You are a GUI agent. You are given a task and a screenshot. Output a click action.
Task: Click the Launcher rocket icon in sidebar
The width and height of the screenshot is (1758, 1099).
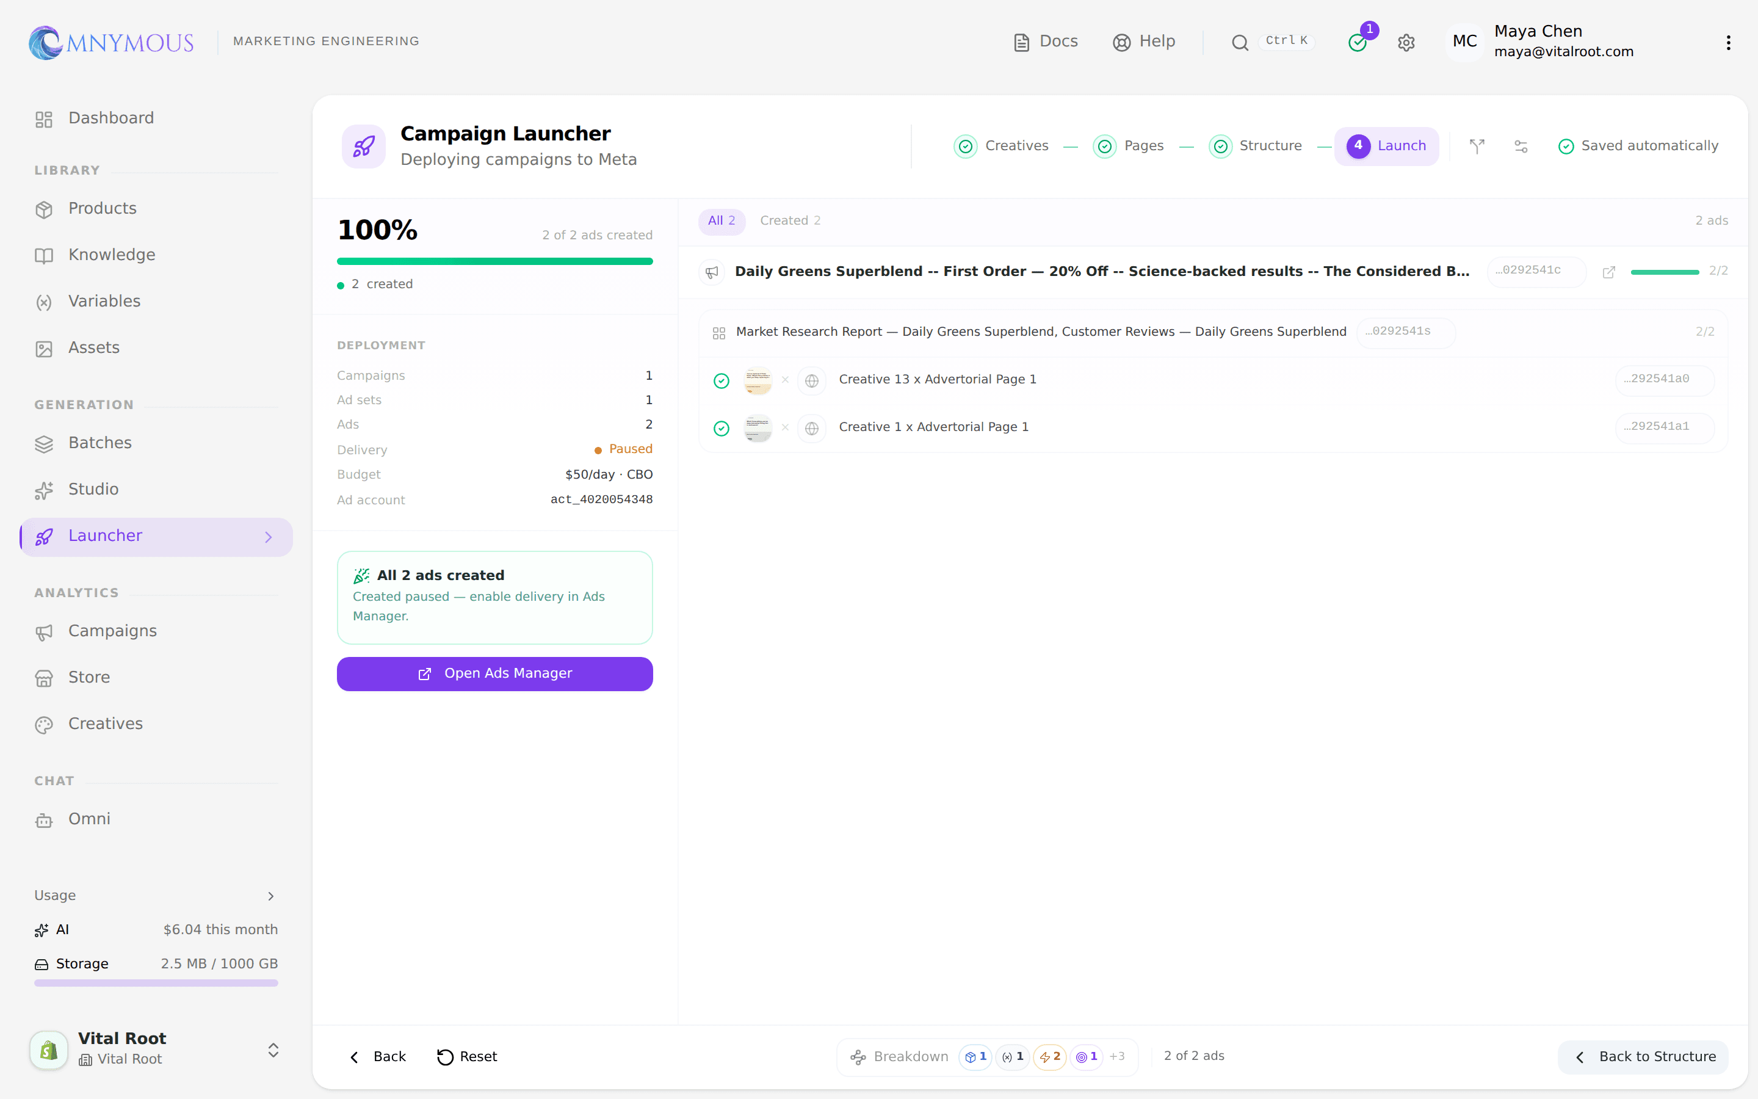point(45,537)
